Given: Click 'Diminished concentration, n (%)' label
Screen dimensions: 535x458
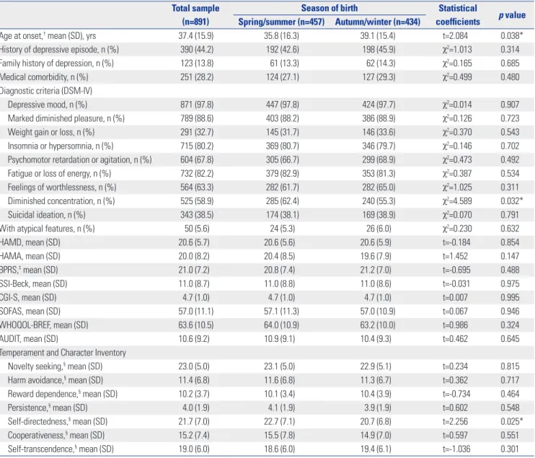Looking at the screenshot, I should click(61, 201).
